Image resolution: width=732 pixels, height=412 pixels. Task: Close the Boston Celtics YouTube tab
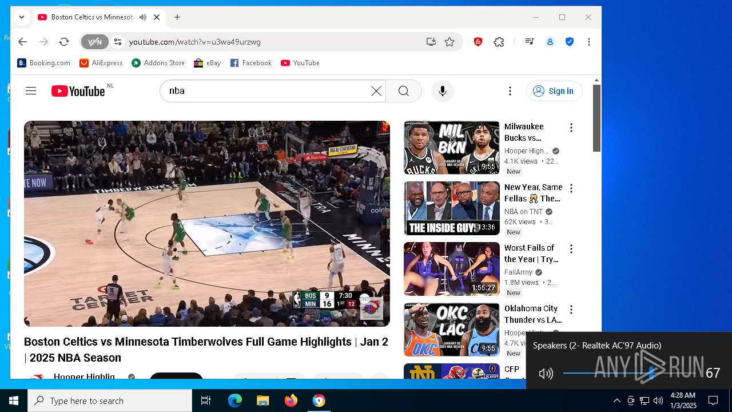[x=157, y=17]
